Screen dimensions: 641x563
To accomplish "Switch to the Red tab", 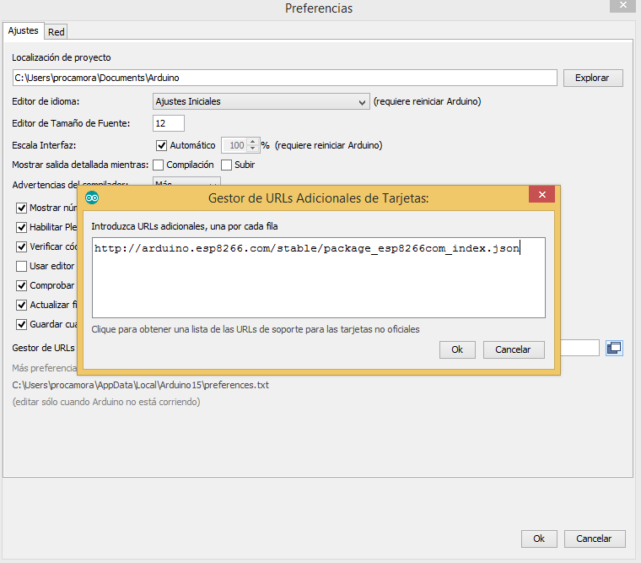I will pyautogui.click(x=56, y=32).
